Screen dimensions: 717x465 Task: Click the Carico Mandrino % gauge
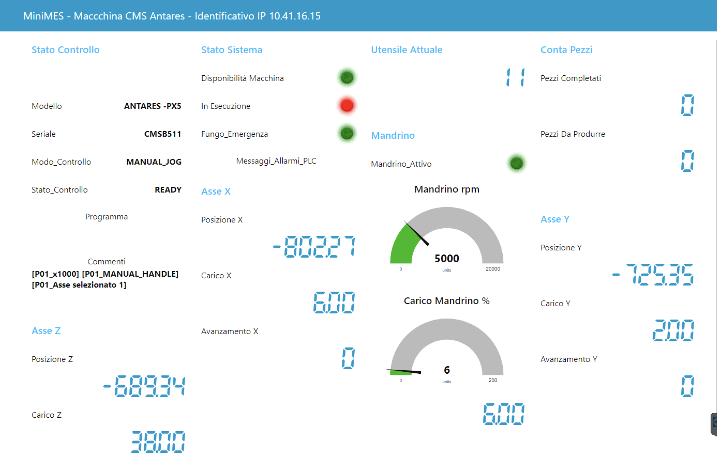446,349
